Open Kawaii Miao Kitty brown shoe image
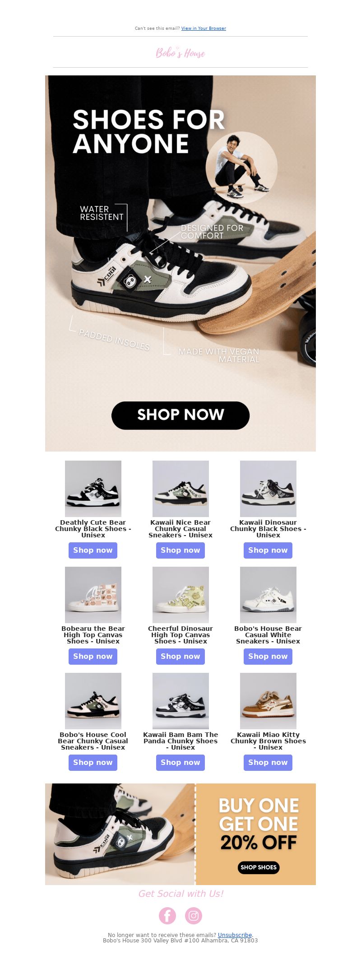The height and width of the screenshot is (965, 361). click(268, 701)
